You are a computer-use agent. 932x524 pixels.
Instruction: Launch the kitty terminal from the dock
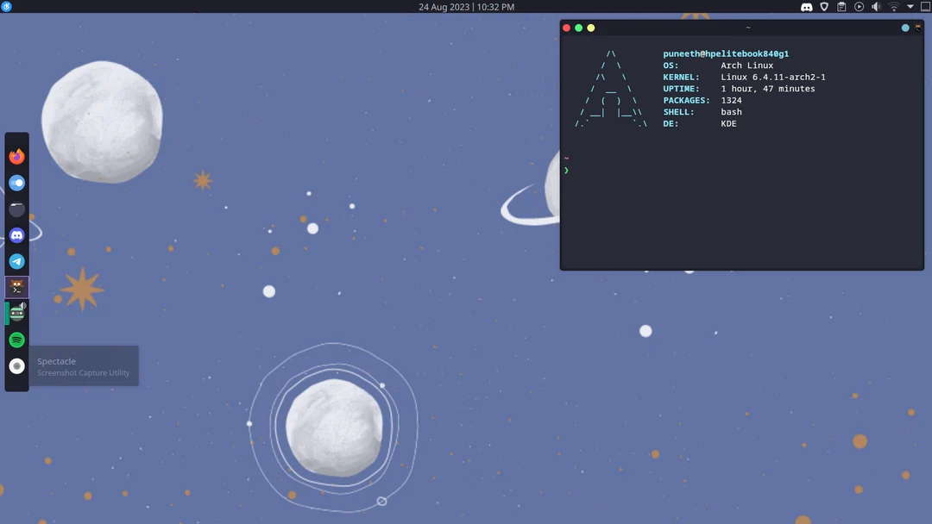(16, 287)
